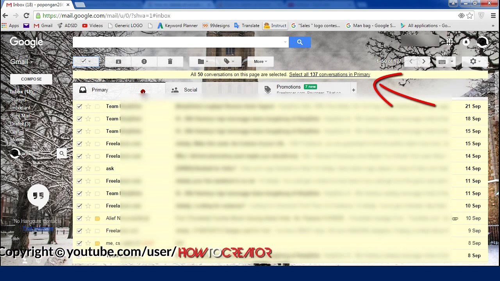500x281 pixels.
Task: Go to older conversations page arrow
Action: [x=423, y=62]
